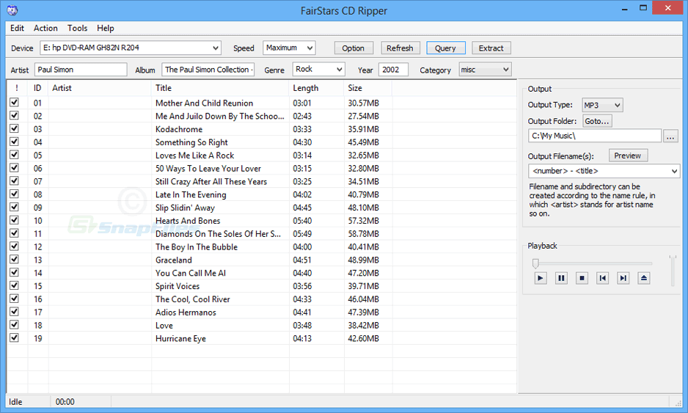
Task: Click the FairStars app icon in title bar
Action: pyautogui.click(x=12, y=10)
